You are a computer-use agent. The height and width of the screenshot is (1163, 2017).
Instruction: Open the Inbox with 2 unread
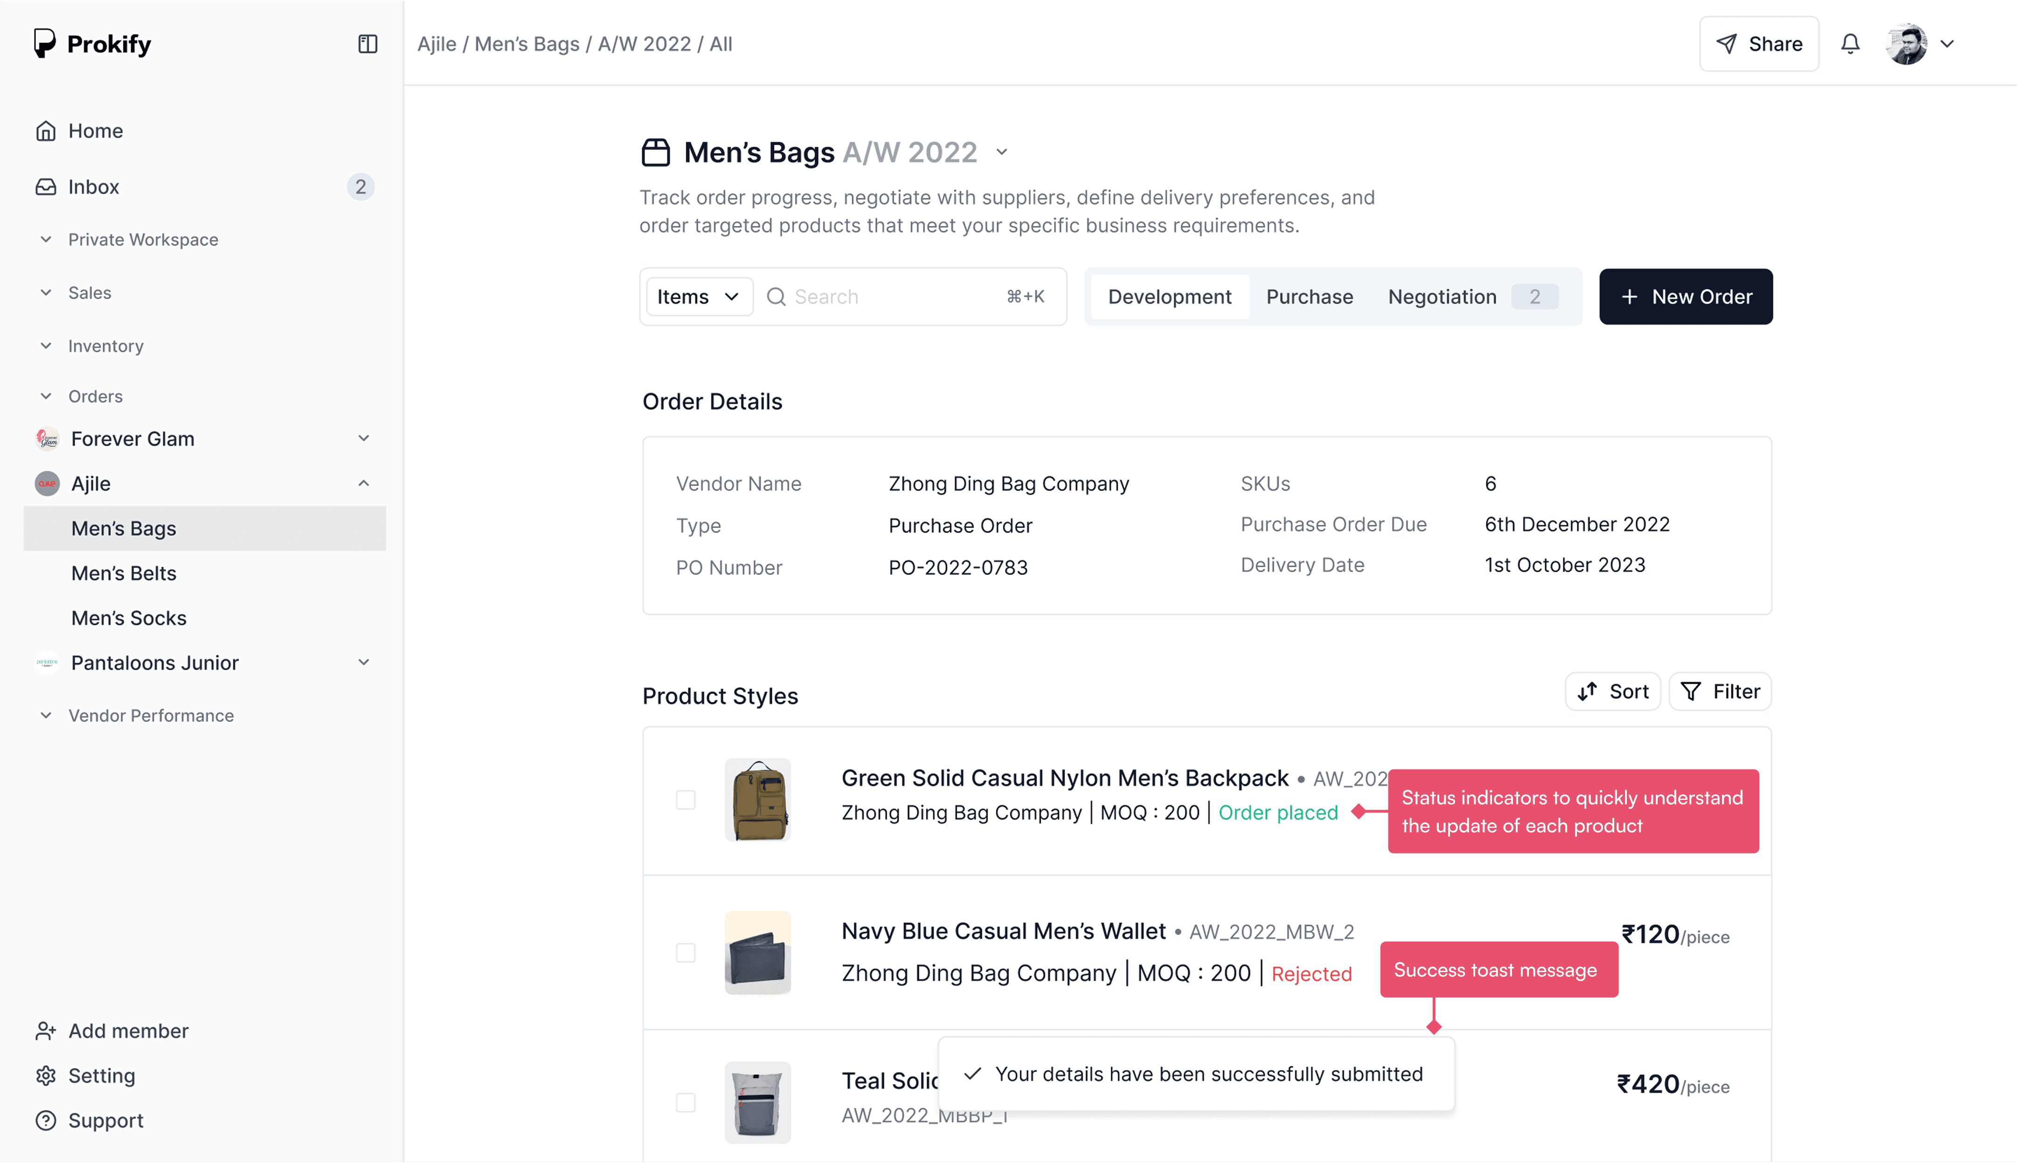[x=93, y=186]
